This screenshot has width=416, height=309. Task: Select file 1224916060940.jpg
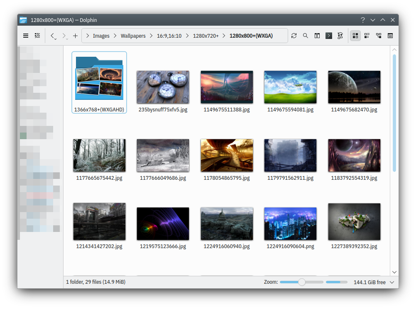click(227, 228)
